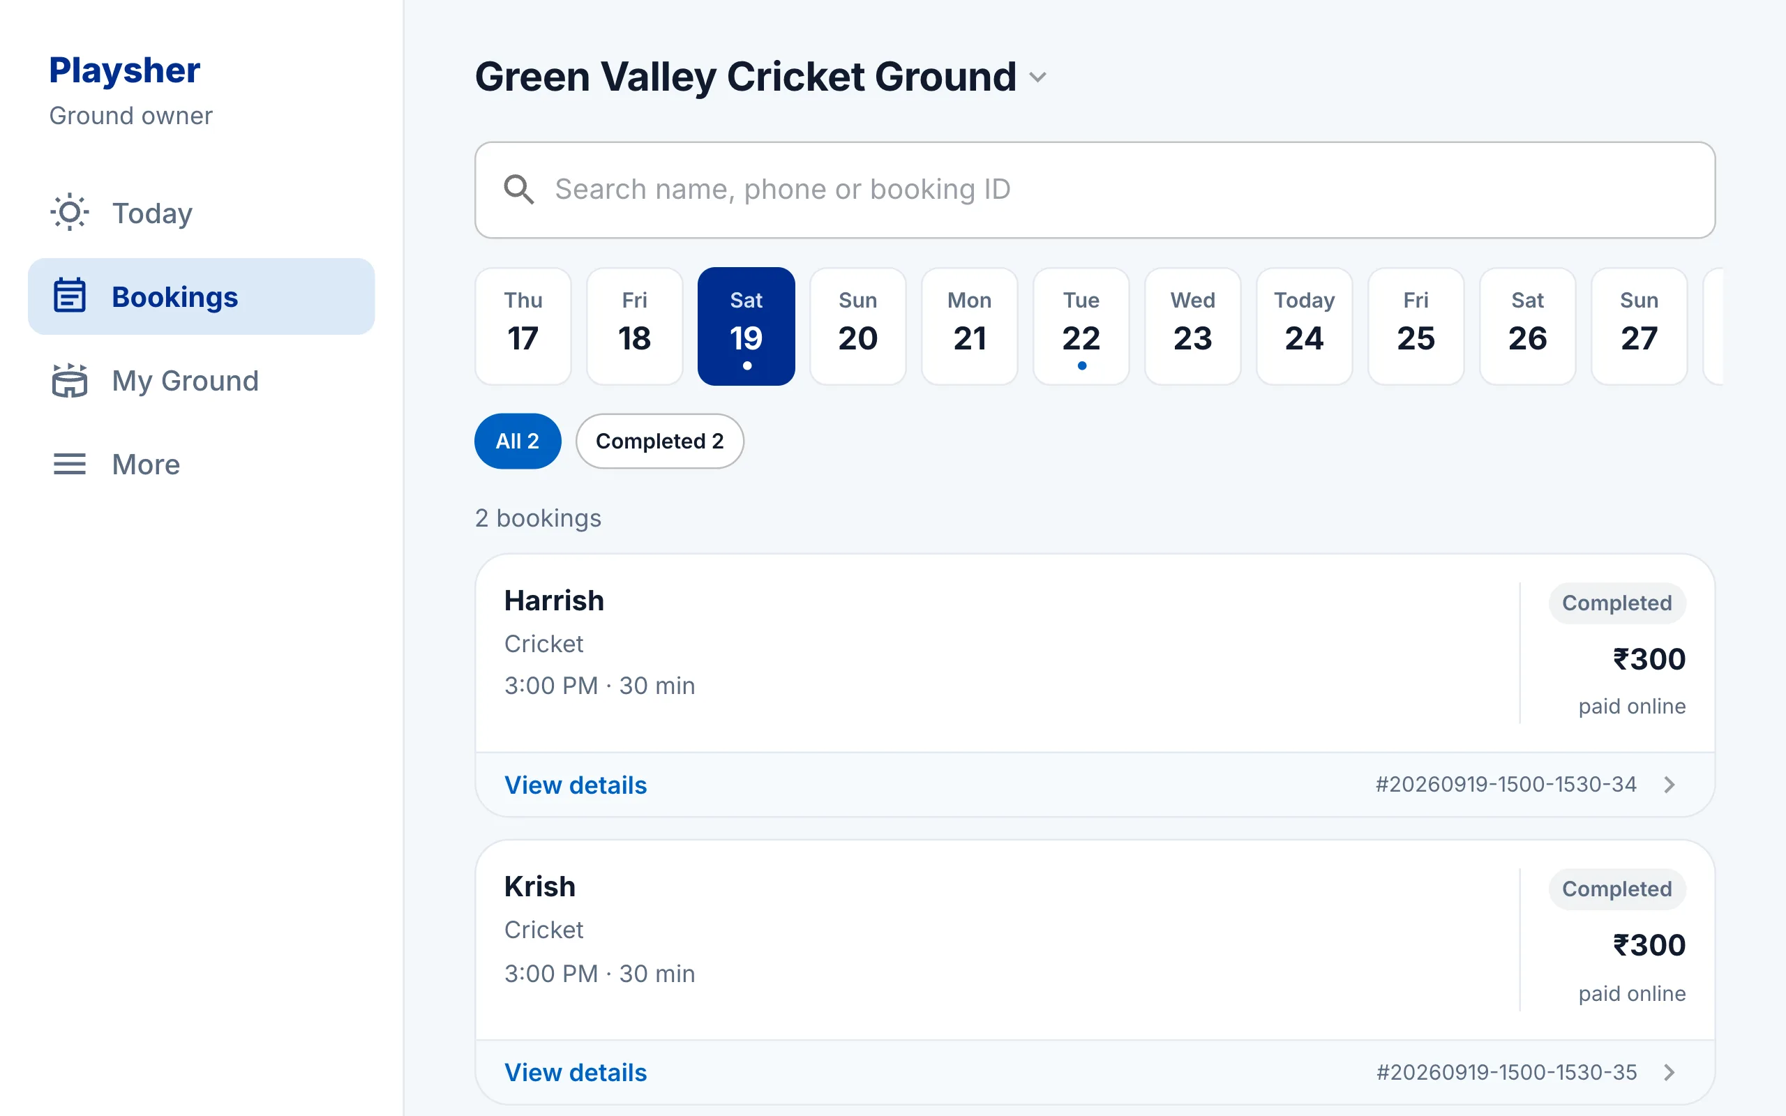Screen dimensions: 1786x1116
Task: Select date Fri 25
Action: click(x=1416, y=326)
